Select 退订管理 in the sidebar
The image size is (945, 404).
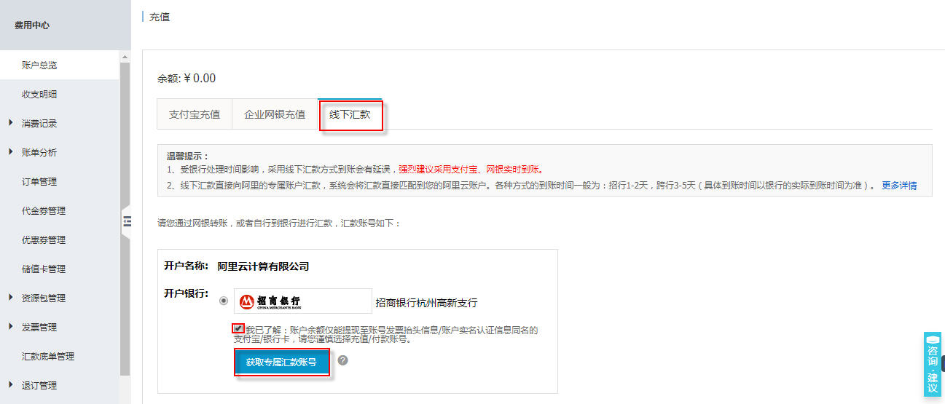point(39,385)
